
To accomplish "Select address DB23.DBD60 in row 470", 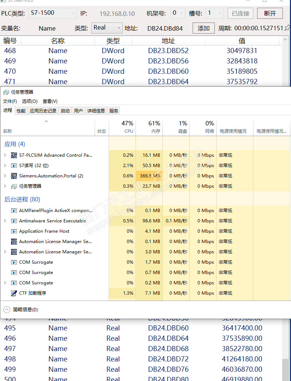I will tap(168, 71).
